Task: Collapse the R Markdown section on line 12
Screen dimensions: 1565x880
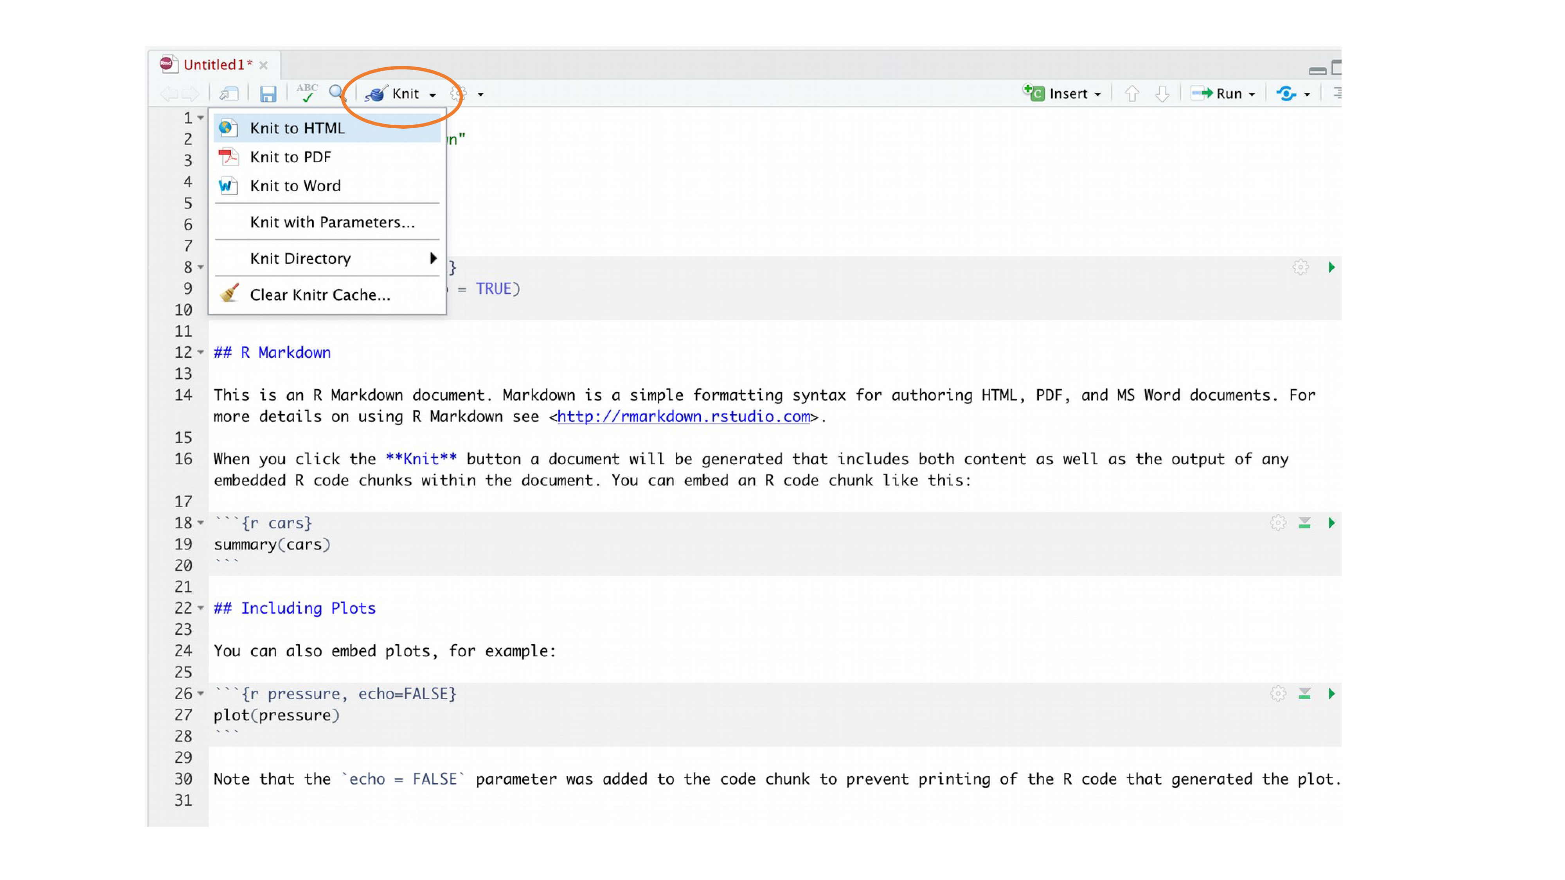Action: coord(200,352)
